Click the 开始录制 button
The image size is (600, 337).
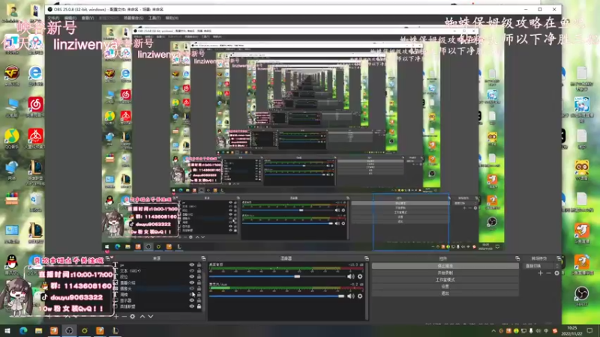tap(445, 273)
